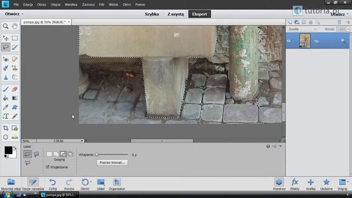The image size is (352, 198).
Task: Select the Gradient tool
Action: (x=15, y=98)
